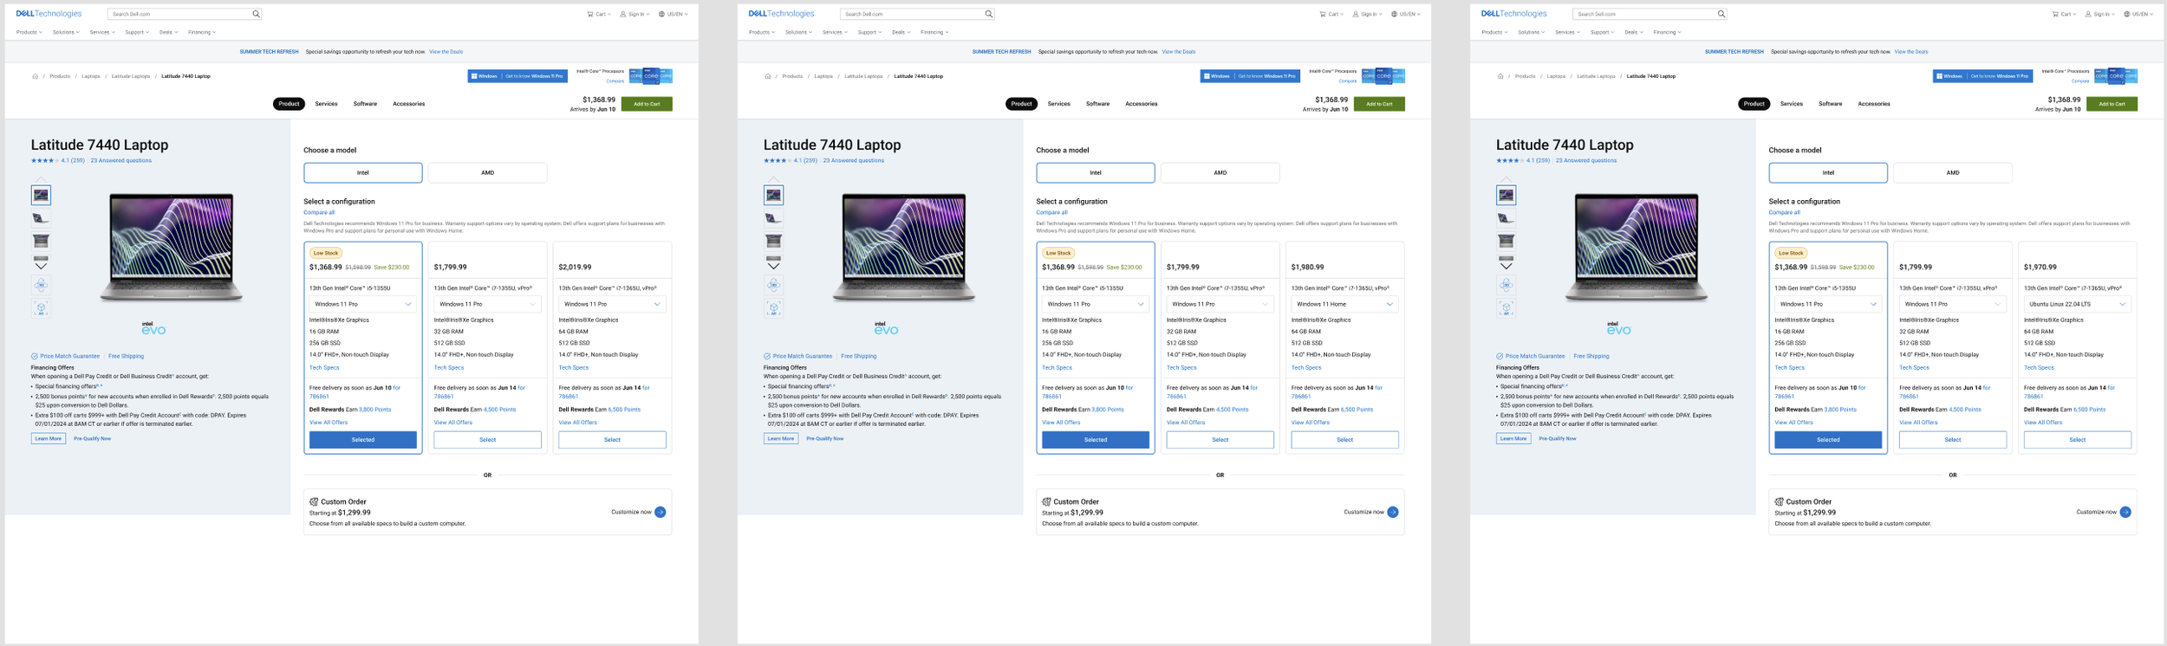The width and height of the screenshot is (2167, 646).
Task: Click the Sign In person icon in the left page
Action: 623,14
